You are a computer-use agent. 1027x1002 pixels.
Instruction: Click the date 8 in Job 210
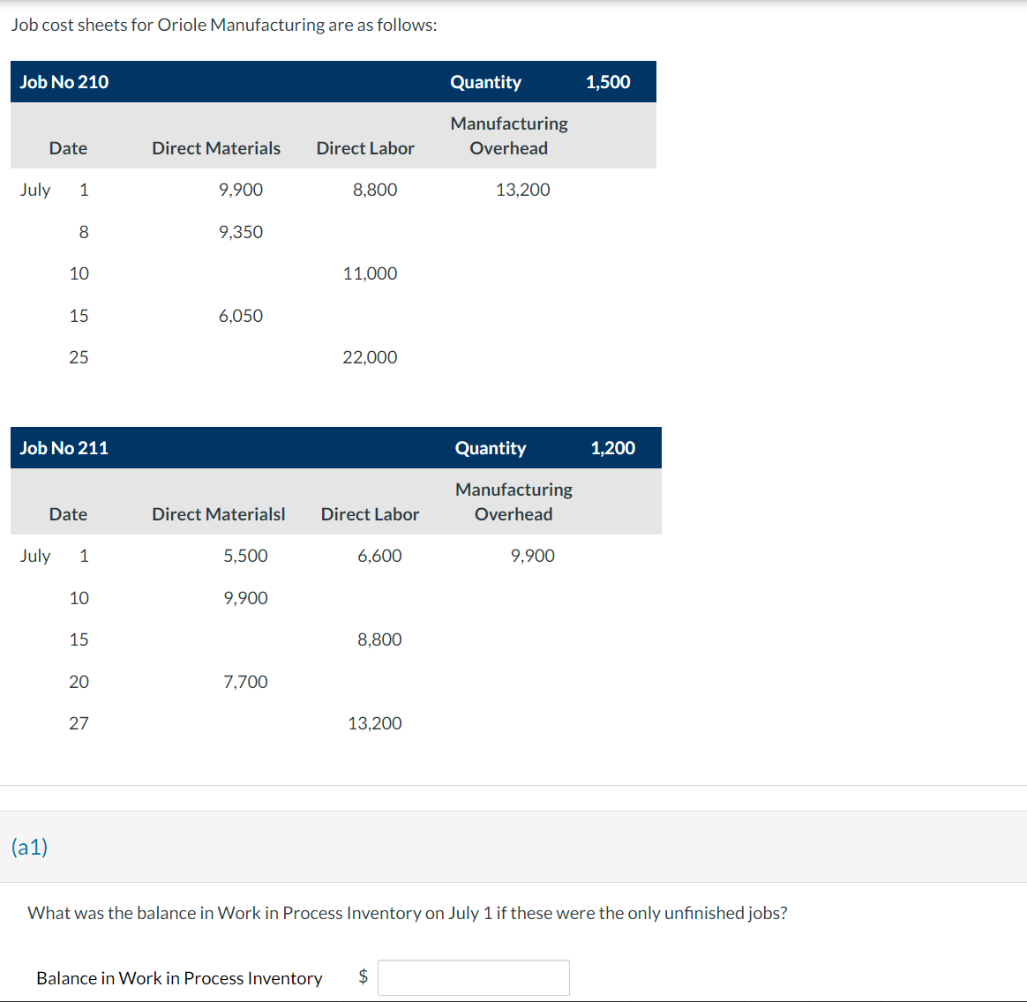pos(84,232)
